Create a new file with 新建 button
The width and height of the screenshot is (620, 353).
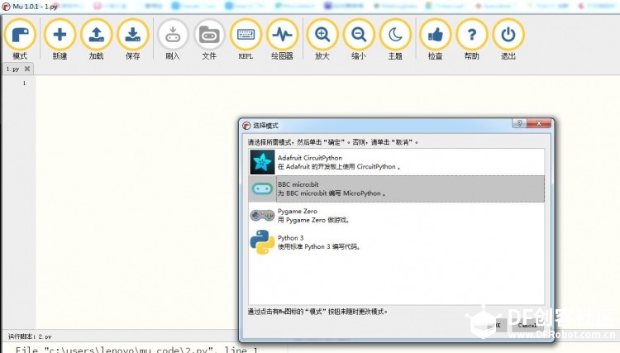(x=60, y=39)
